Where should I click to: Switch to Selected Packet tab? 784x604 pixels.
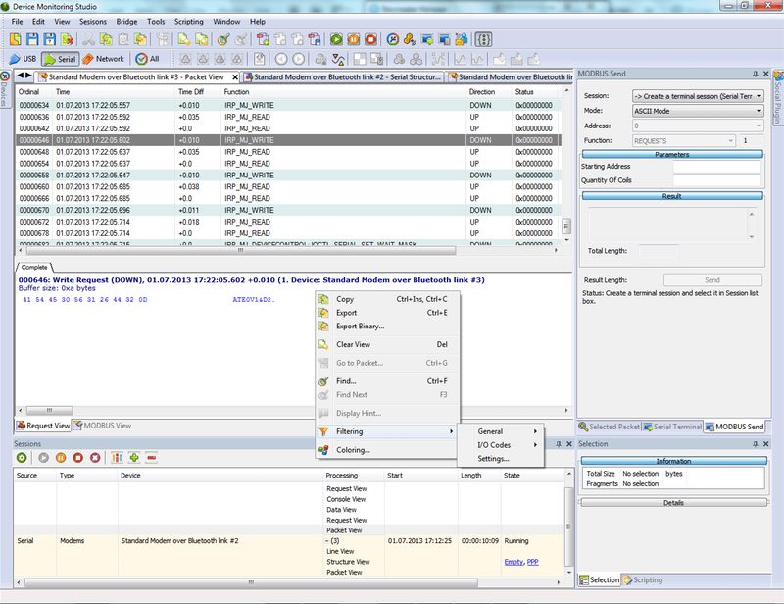(610, 427)
